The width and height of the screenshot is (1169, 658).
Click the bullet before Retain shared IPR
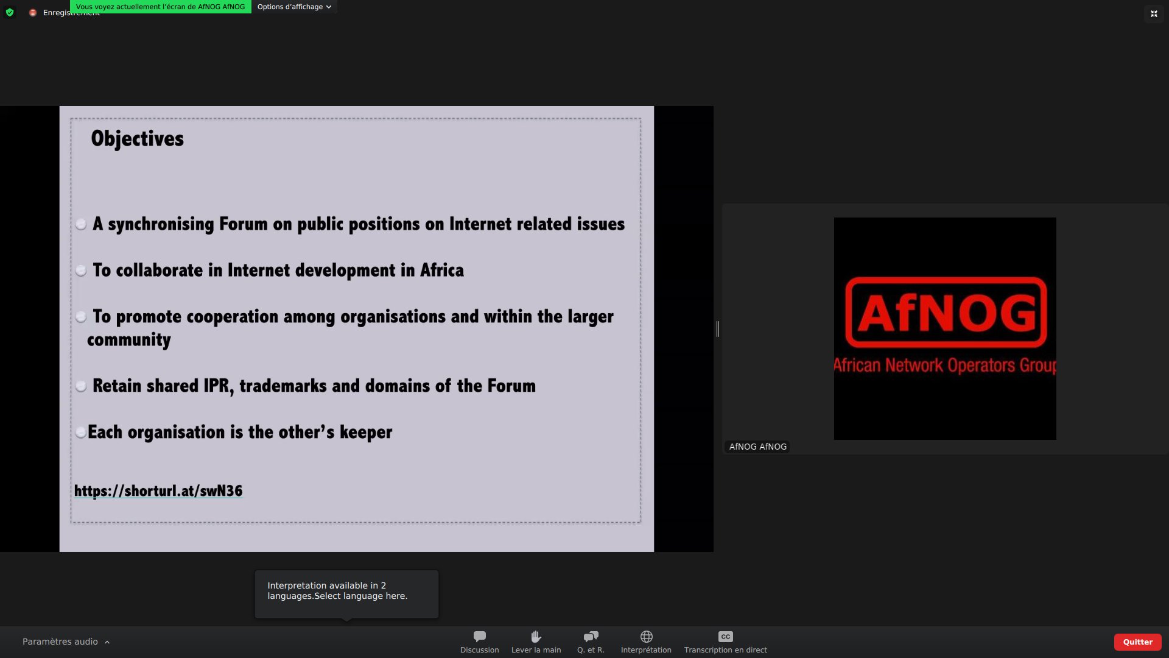[81, 386]
